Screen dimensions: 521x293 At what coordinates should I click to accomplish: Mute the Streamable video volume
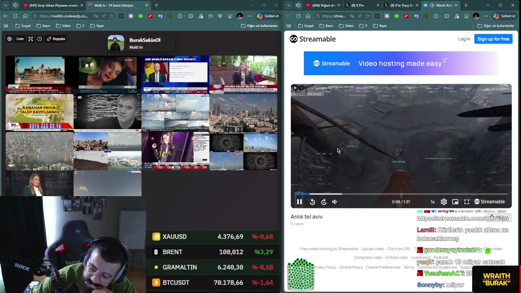335,201
